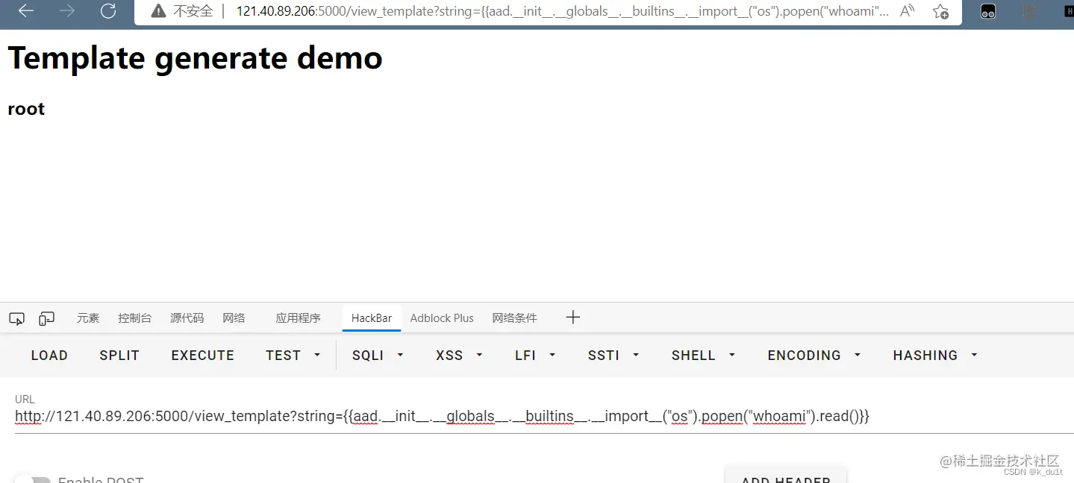Click the not-secure warning triangle icon
The height and width of the screenshot is (483, 1074).
coord(158,11)
